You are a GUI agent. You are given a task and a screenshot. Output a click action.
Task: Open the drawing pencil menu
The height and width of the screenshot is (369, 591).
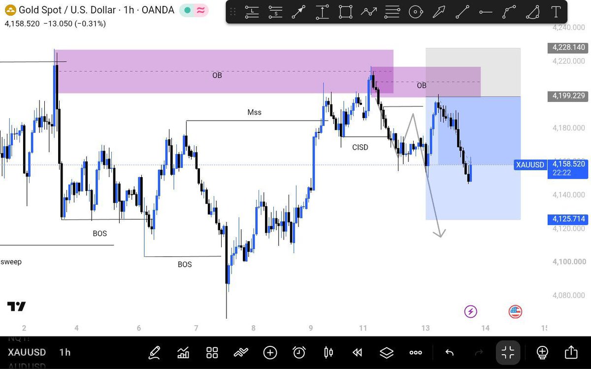click(x=154, y=352)
